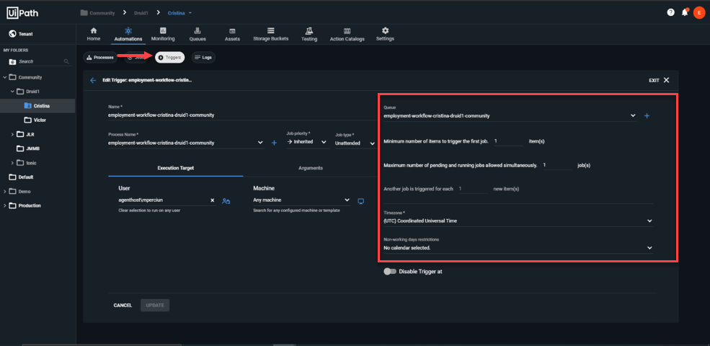Click the CANCEL button
The width and height of the screenshot is (710, 346).
tap(123, 305)
